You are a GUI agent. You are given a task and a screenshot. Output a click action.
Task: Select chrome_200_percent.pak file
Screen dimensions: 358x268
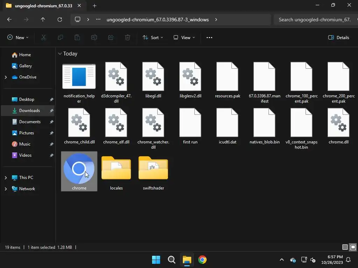[338, 83]
